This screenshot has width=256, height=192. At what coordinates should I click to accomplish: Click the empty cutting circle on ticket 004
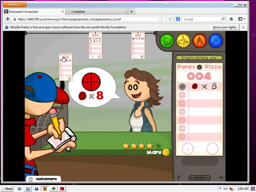212,149
